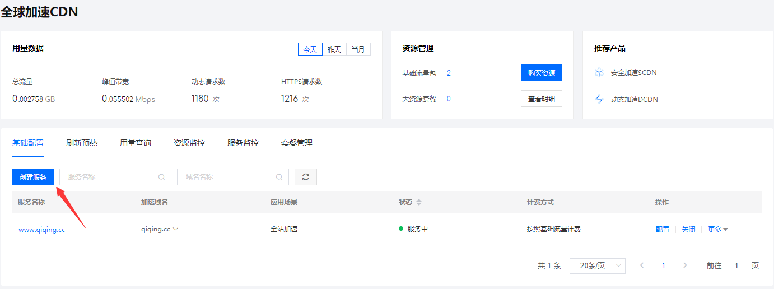Expand the qiqing.cc domain dropdown
Screen dimensions: 774x289
click(x=176, y=229)
